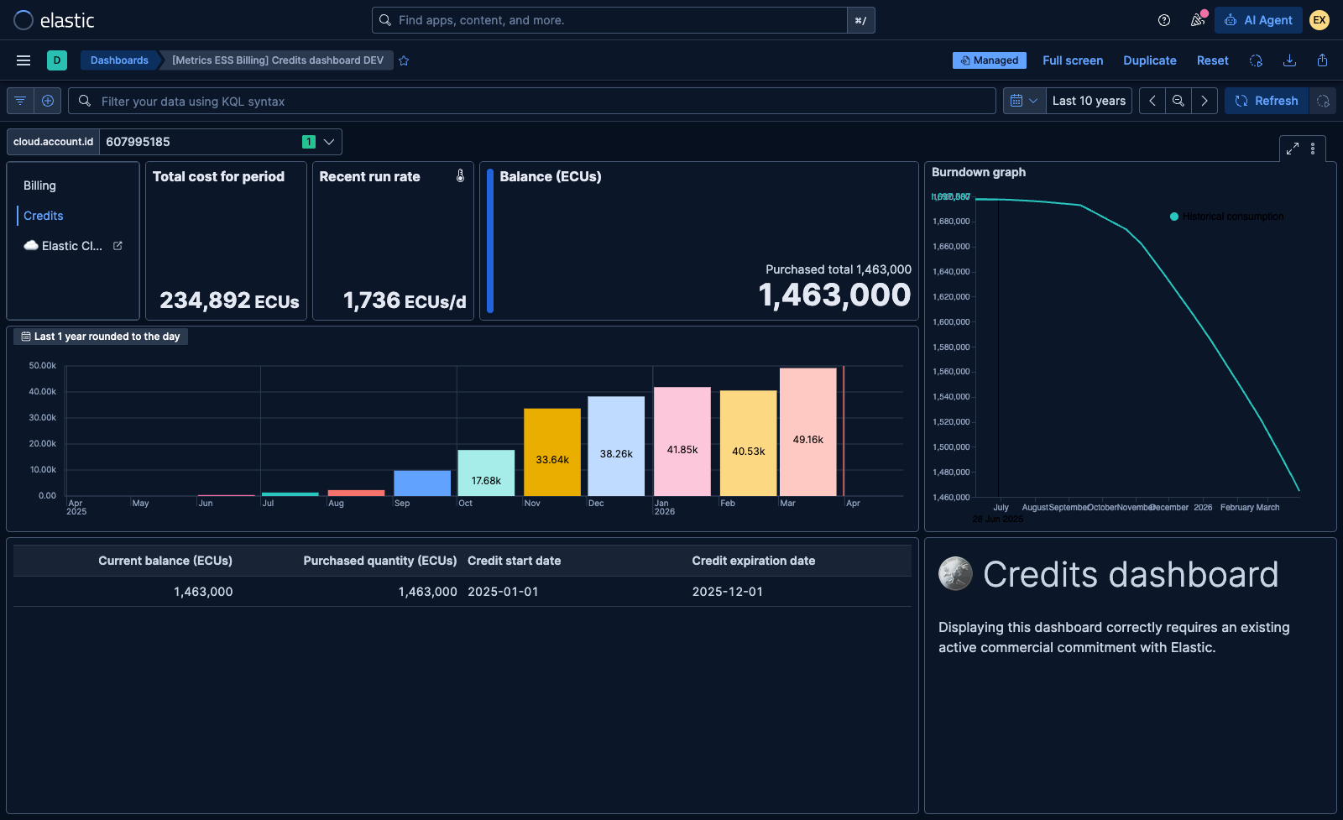Click the Refresh button
The height and width of the screenshot is (820, 1343).
(1266, 101)
